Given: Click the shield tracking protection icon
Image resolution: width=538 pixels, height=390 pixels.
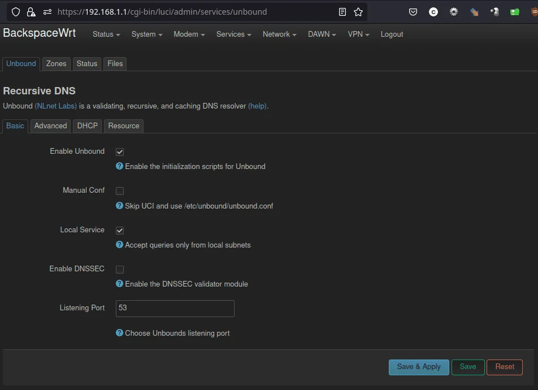Looking at the screenshot, I should click(x=16, y=12).
